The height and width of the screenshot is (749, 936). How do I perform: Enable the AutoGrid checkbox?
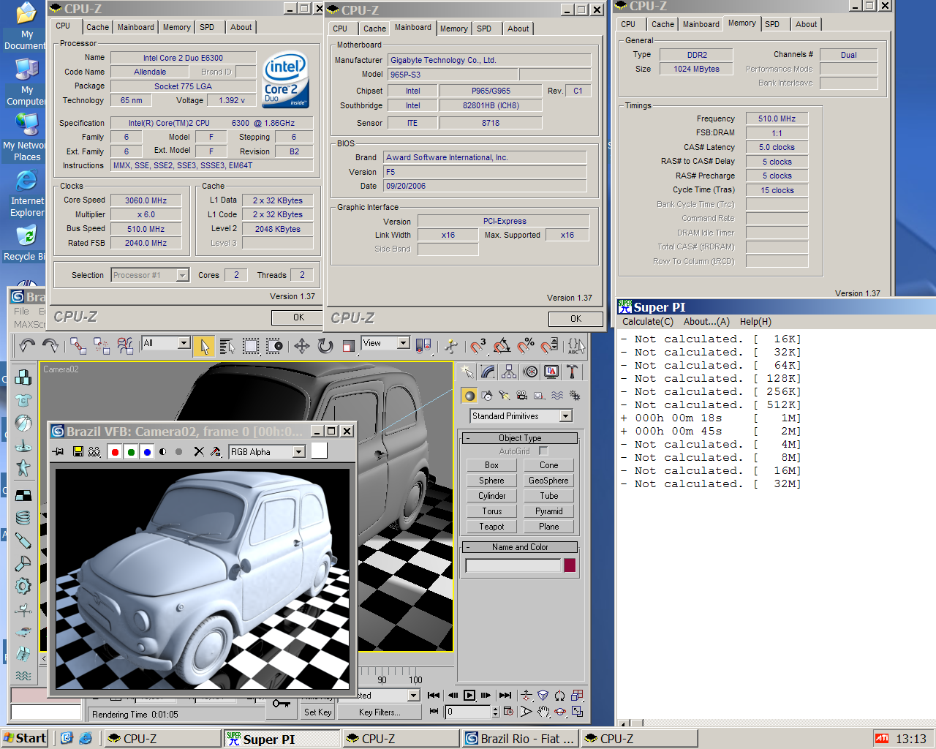(x=543, y=451)
